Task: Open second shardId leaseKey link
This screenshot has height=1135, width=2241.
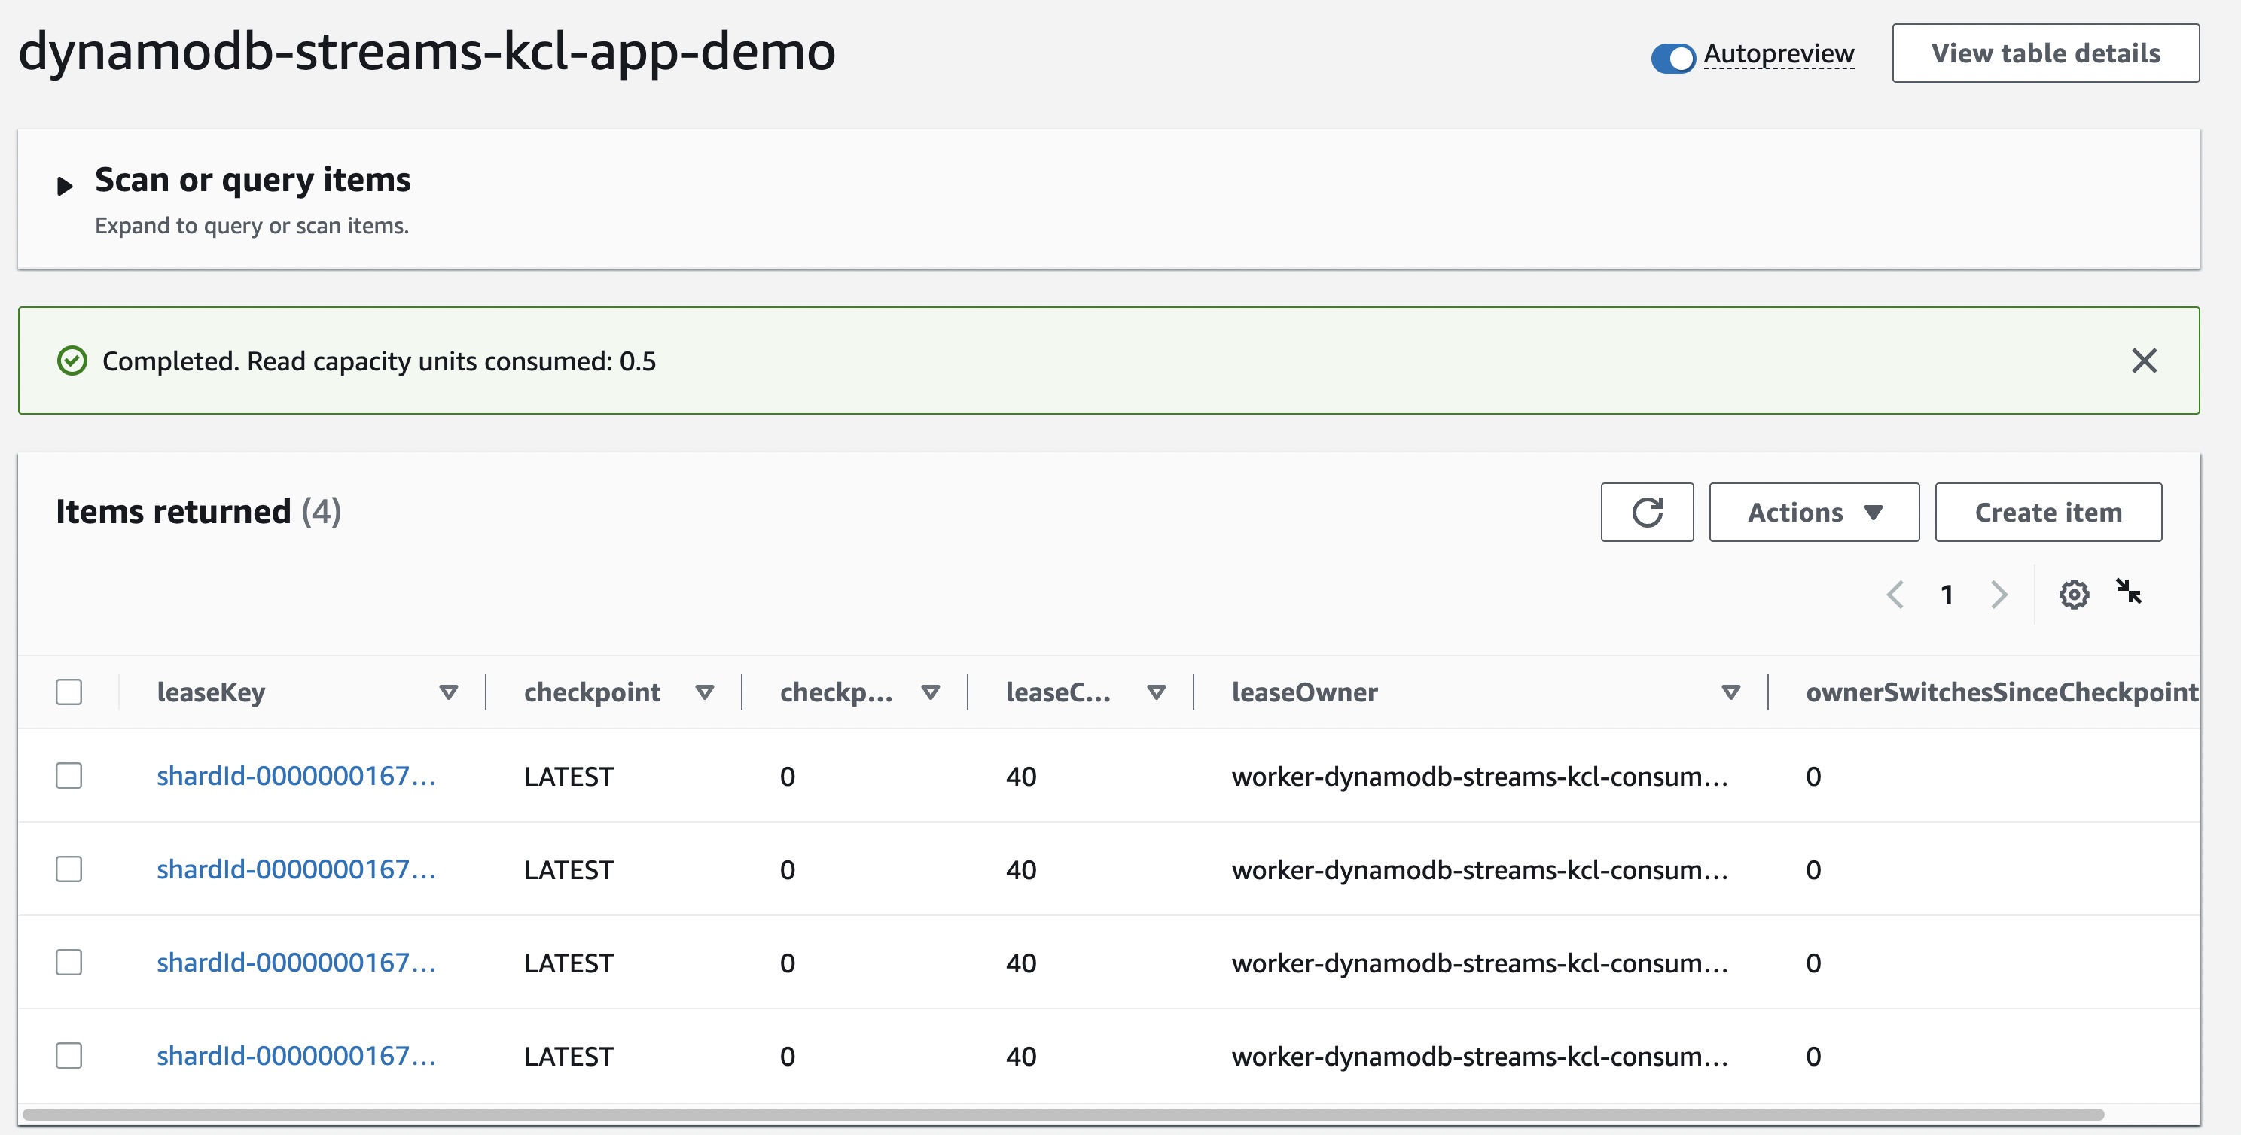Action: pyautogui.click(x=296, y=870)
